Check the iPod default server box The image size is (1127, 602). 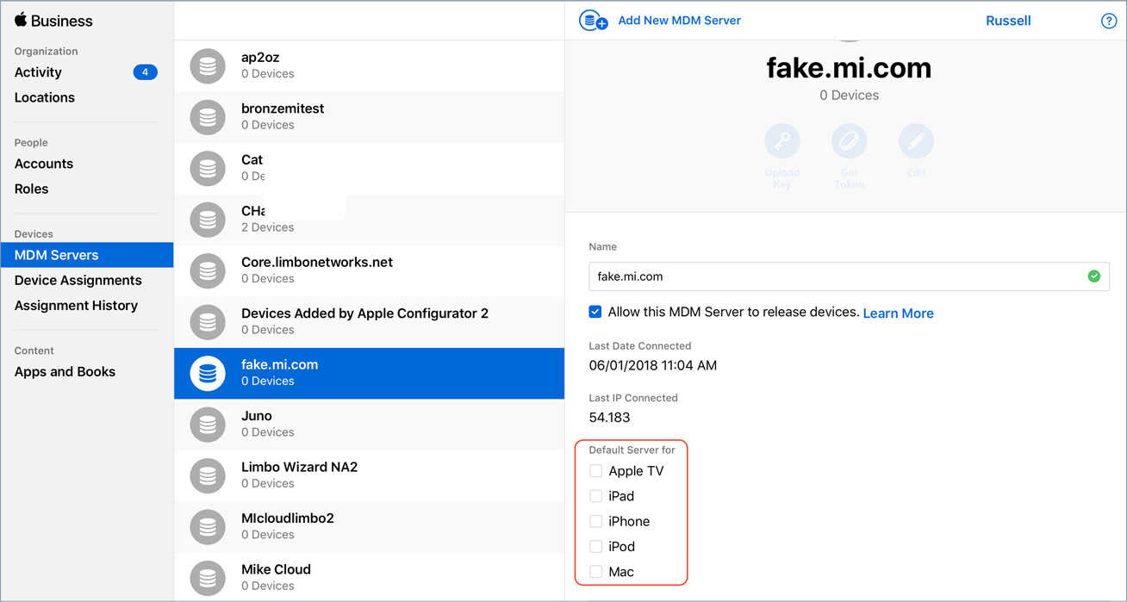(595, 546)
